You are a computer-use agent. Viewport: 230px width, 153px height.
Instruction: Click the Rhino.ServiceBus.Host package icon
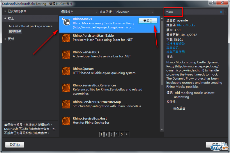click(66, 121)
